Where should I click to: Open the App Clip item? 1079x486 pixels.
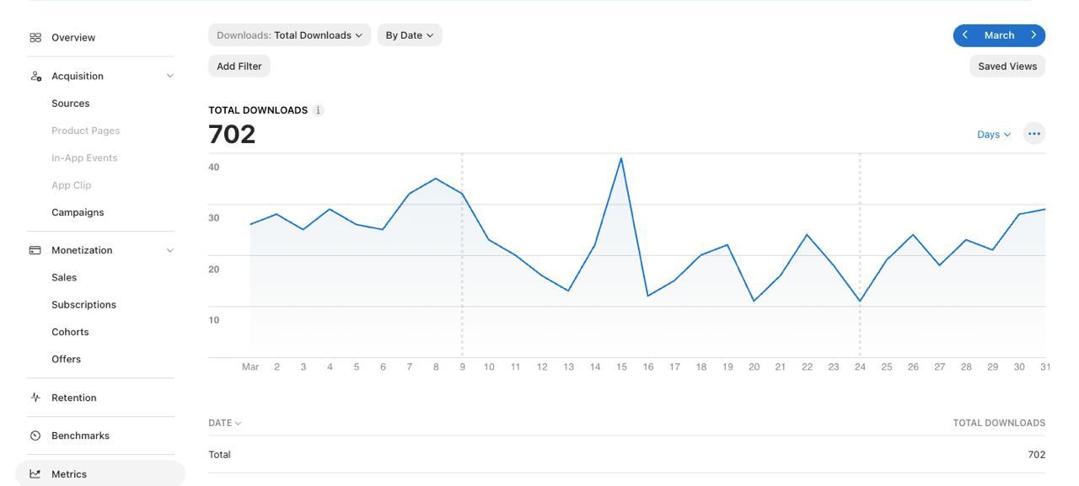(x=72, y=185)
